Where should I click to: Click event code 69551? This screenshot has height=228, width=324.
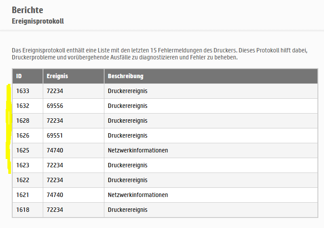(55, 136)
